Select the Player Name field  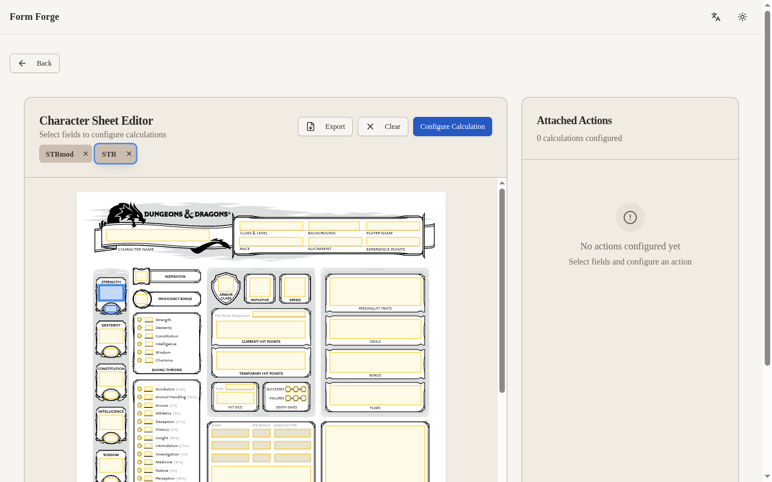(x=393, y=226)
